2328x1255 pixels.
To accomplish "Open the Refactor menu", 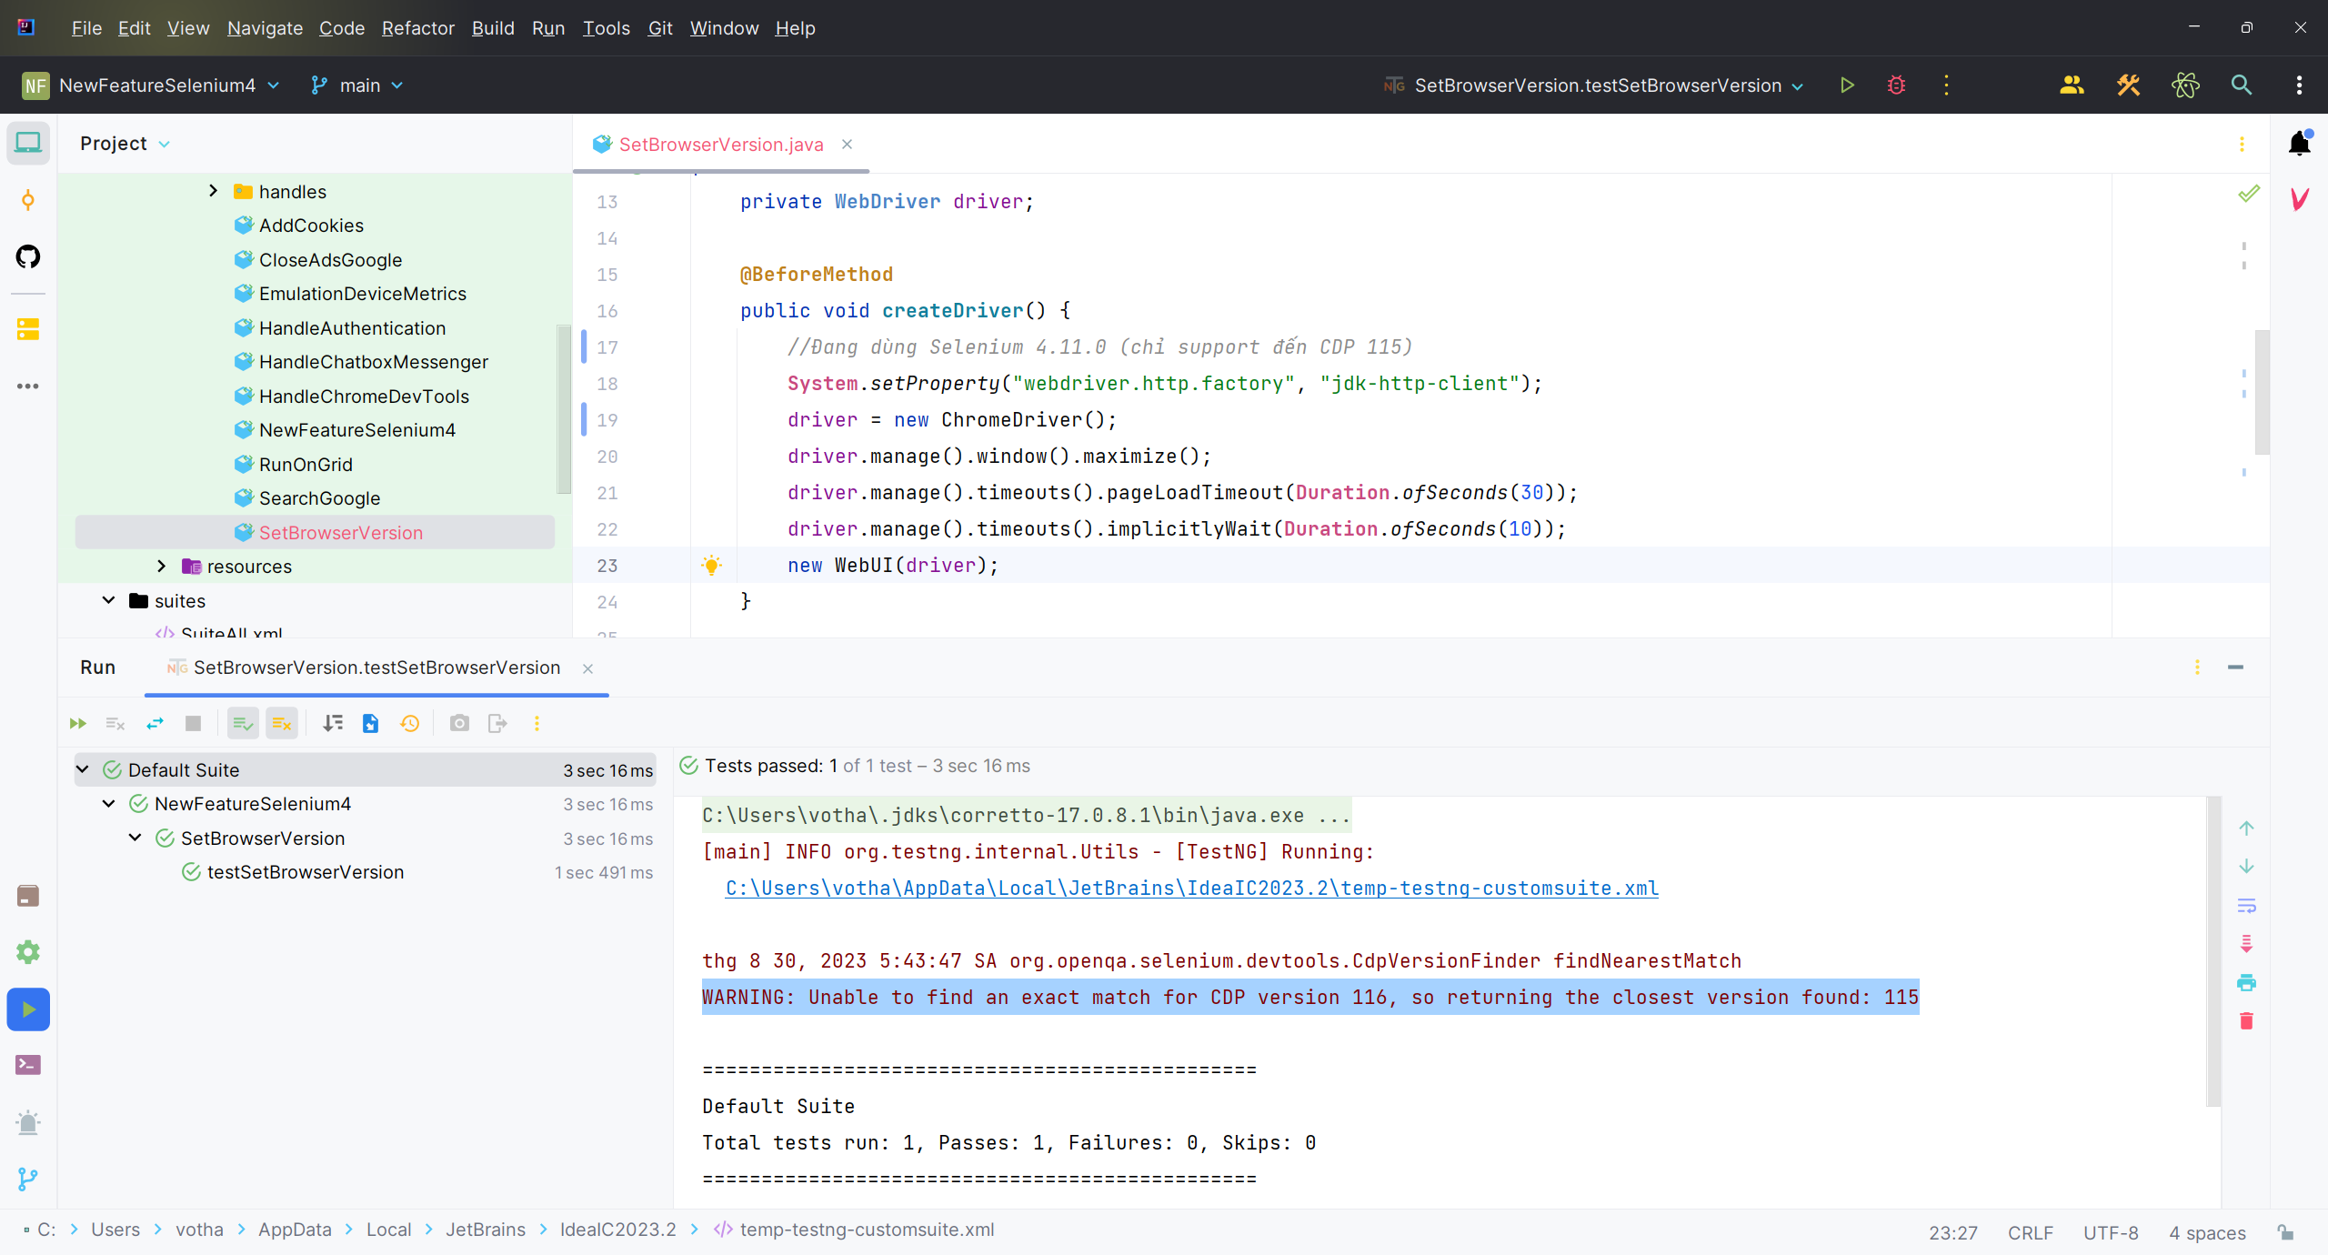I will 418,28.
